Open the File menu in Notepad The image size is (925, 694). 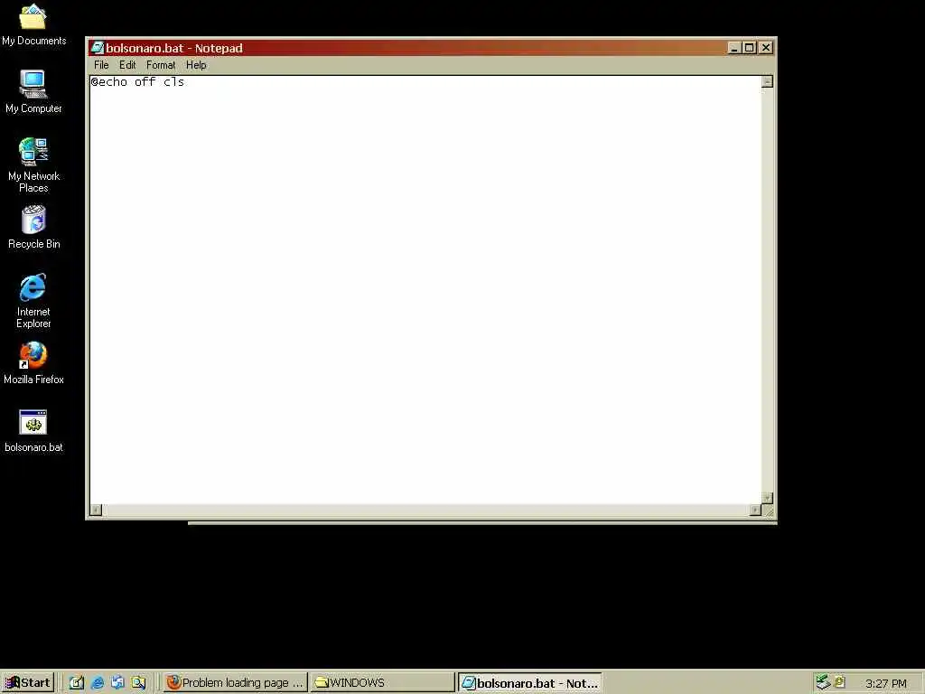pos(101,65)
